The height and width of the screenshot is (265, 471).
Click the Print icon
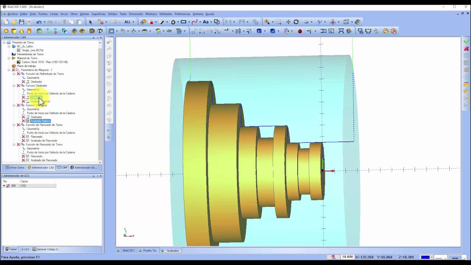click(x=29, y=22)
